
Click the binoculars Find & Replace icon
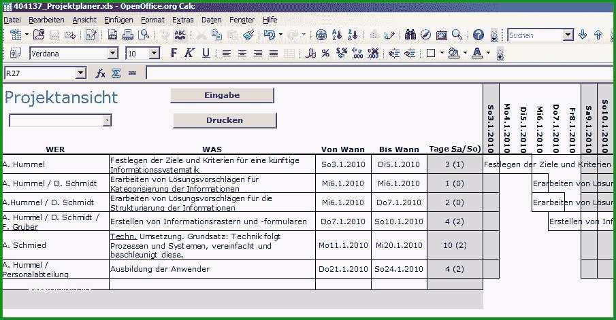(x=410, y=35)
